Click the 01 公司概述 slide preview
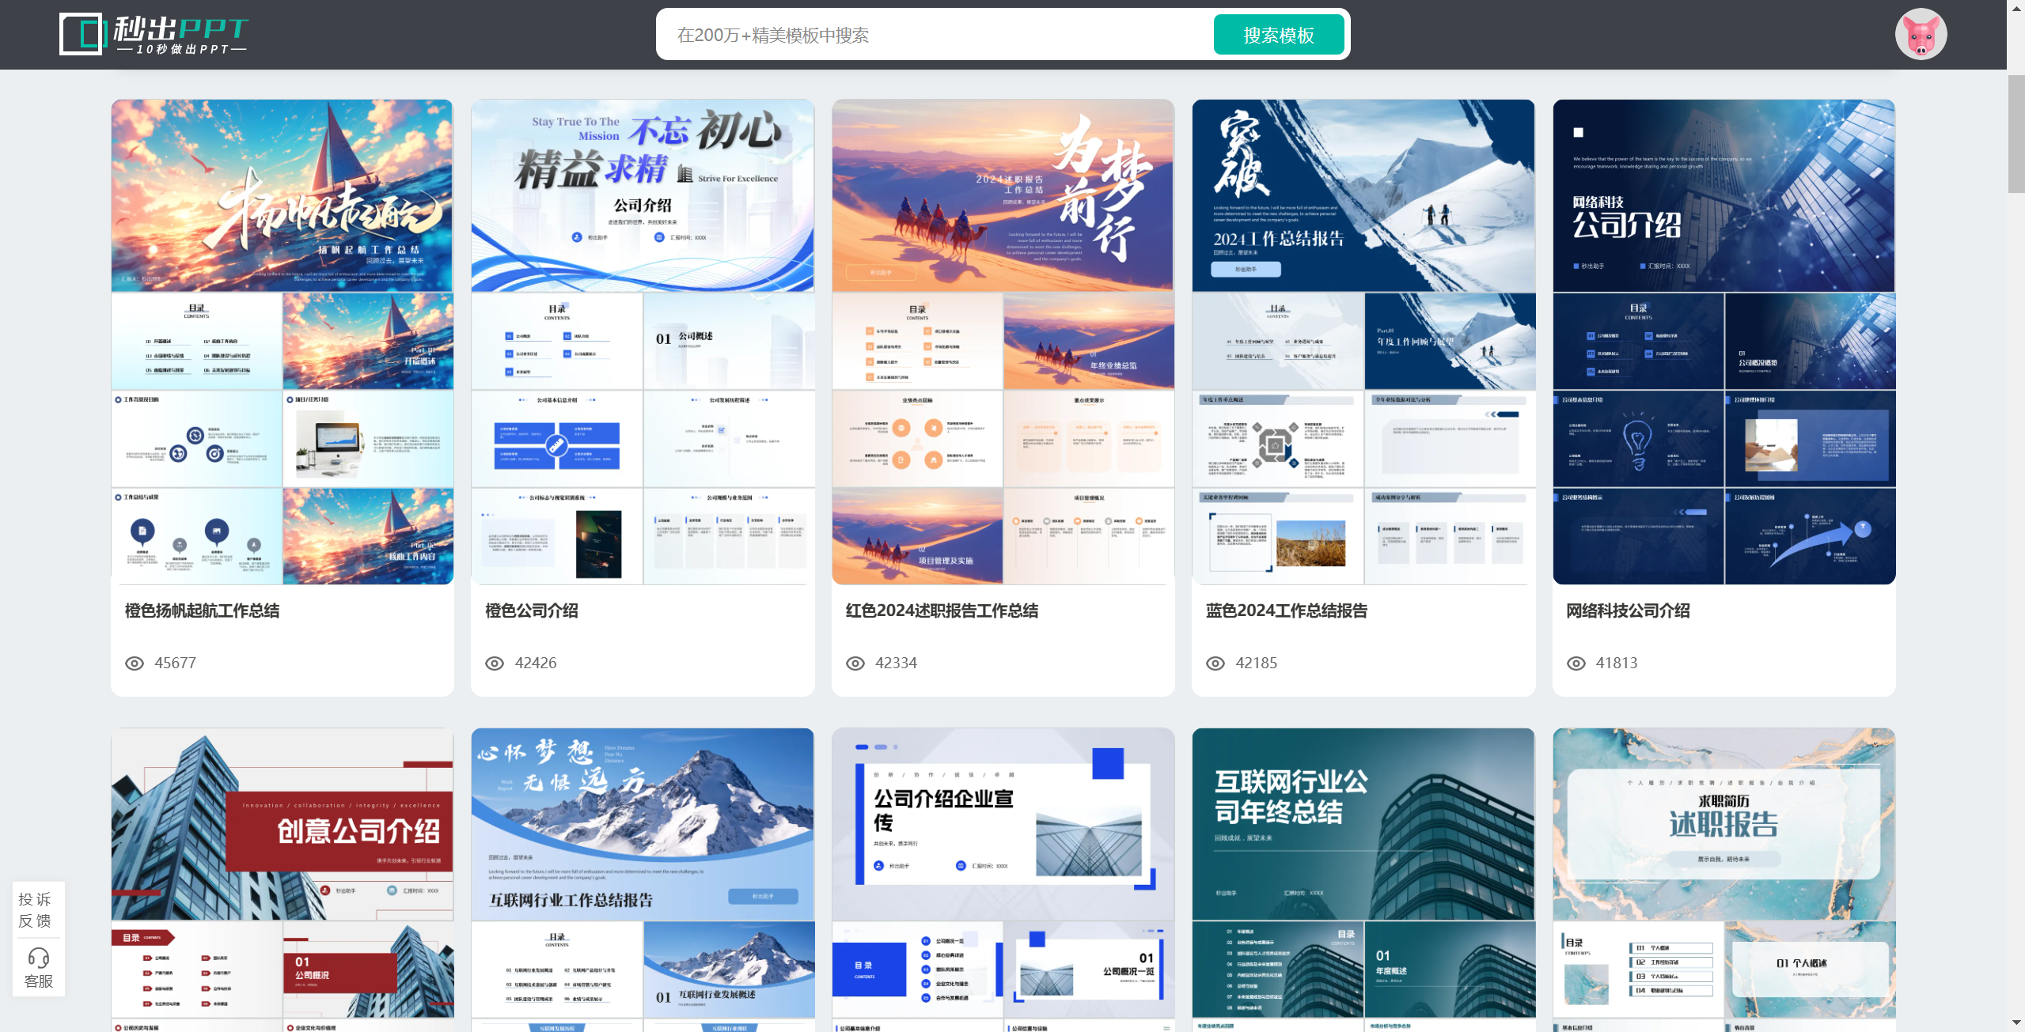The width and height of the screenshot is (2025, 1032). pyautogui.click(x=729, y=341)
